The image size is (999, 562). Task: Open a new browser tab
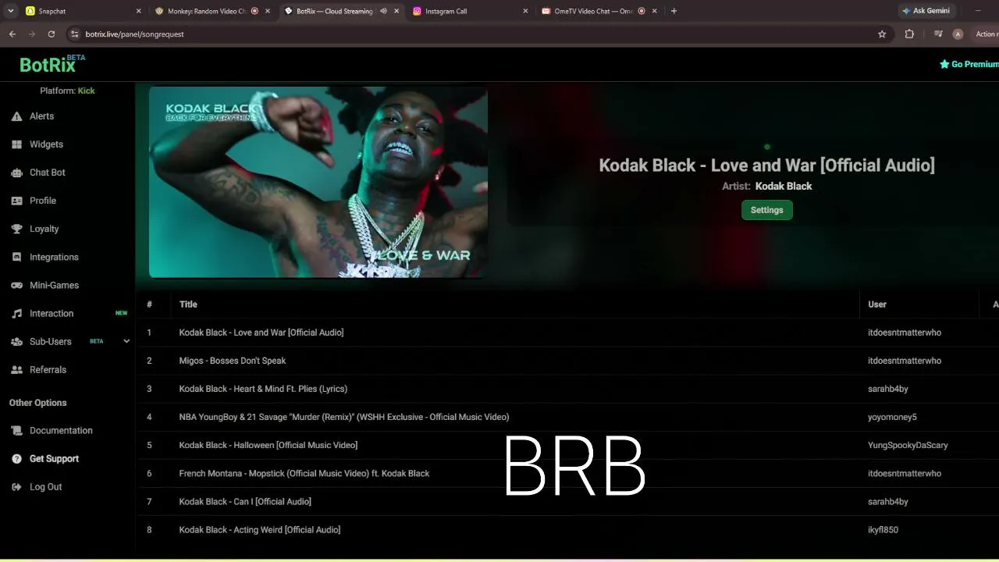click(674, 11)
